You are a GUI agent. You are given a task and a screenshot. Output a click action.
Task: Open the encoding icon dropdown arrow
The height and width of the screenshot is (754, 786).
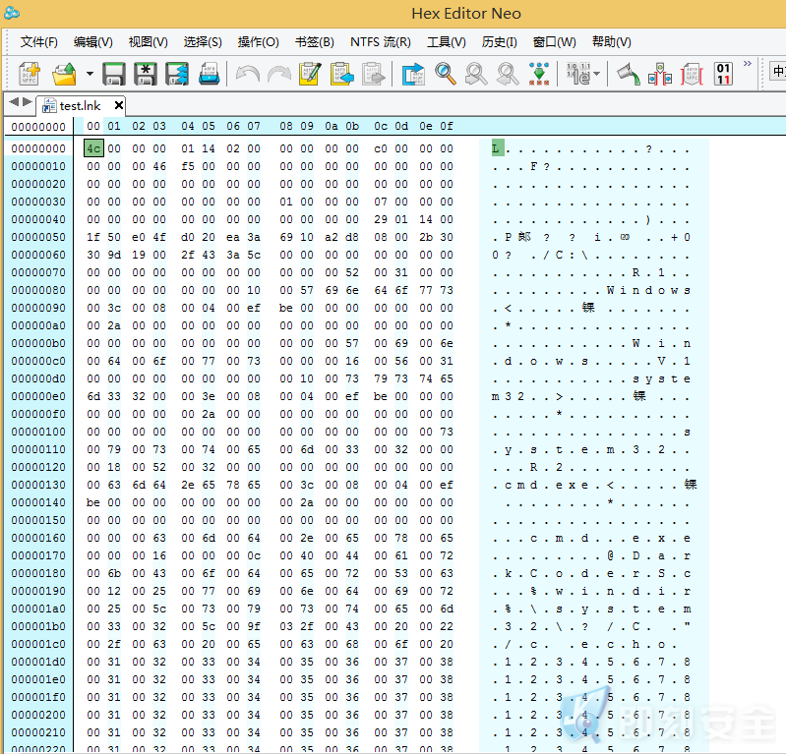point(596,74)
